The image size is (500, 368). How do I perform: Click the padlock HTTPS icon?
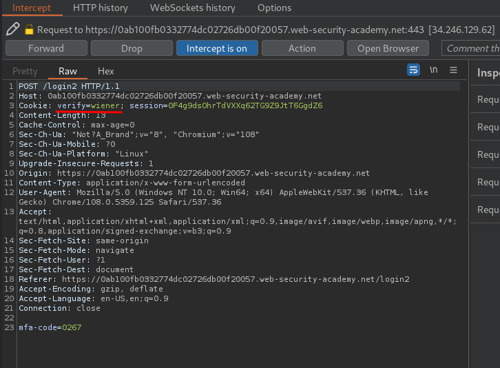pos(29,30)
